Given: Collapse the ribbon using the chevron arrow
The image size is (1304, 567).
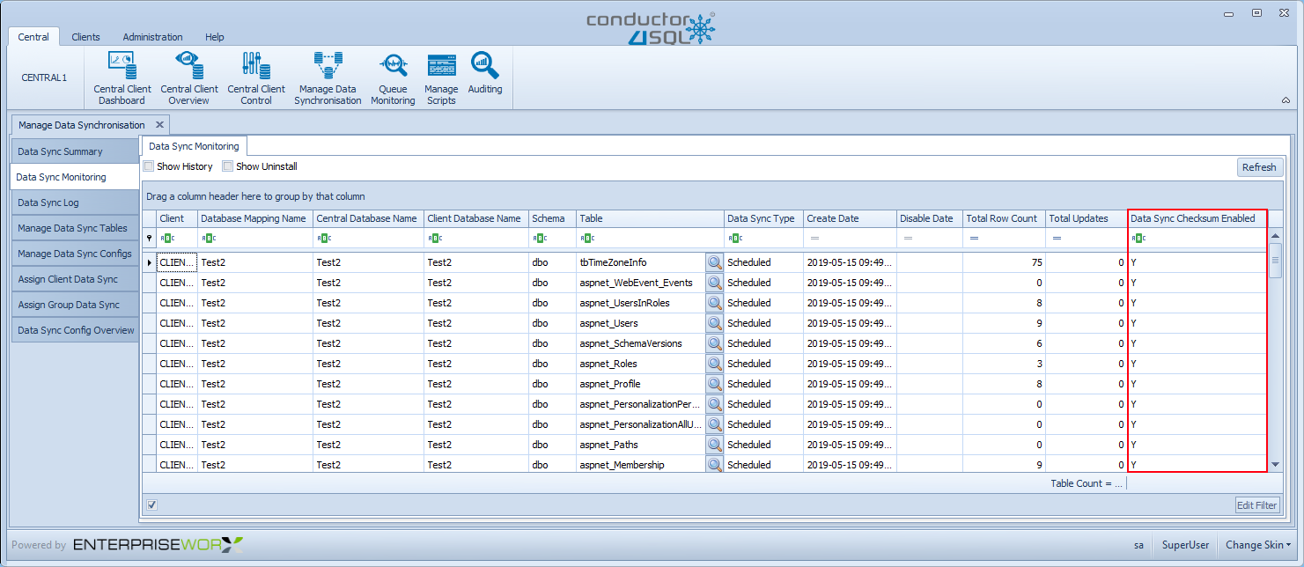Looking at the screenshot, I should (x=1286, y=100).
